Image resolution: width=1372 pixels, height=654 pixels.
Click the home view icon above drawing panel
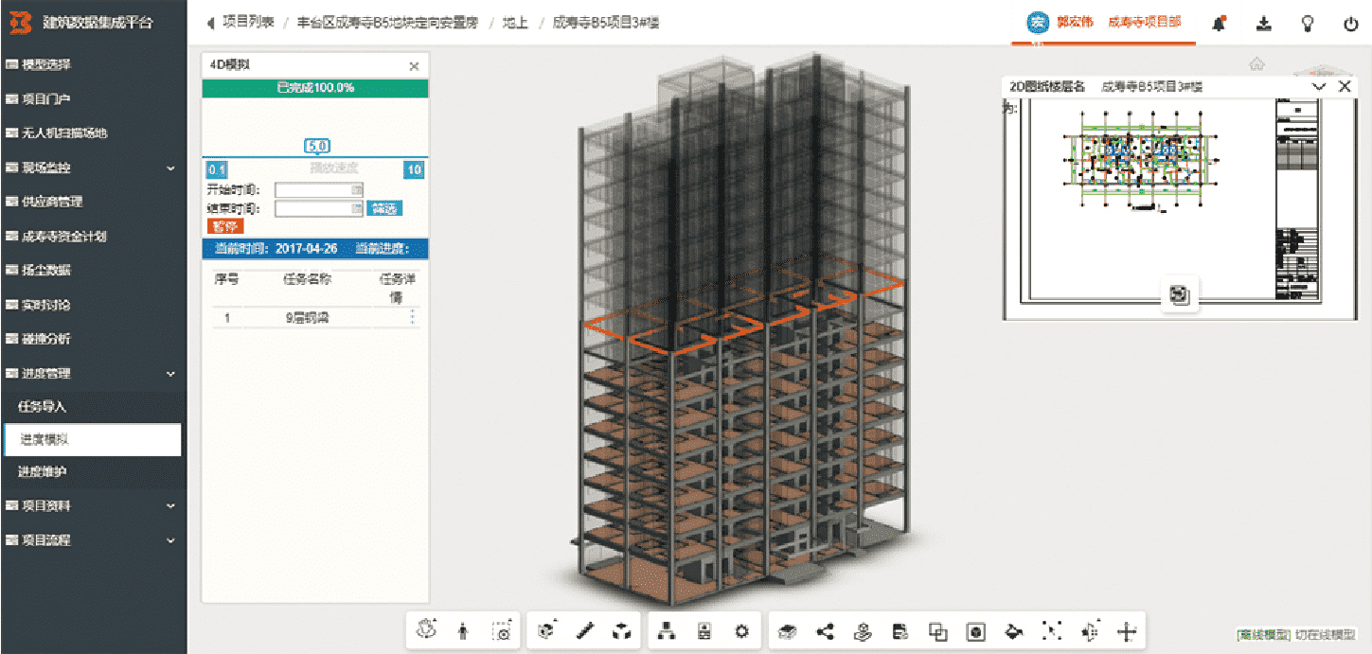[x=1256, y=64]
